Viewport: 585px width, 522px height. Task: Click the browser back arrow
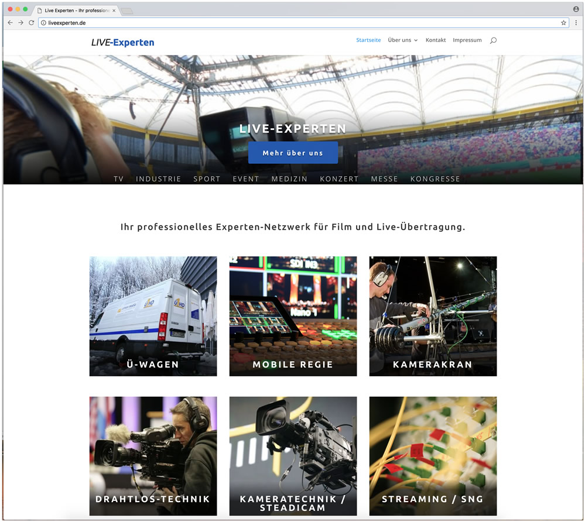10,23
